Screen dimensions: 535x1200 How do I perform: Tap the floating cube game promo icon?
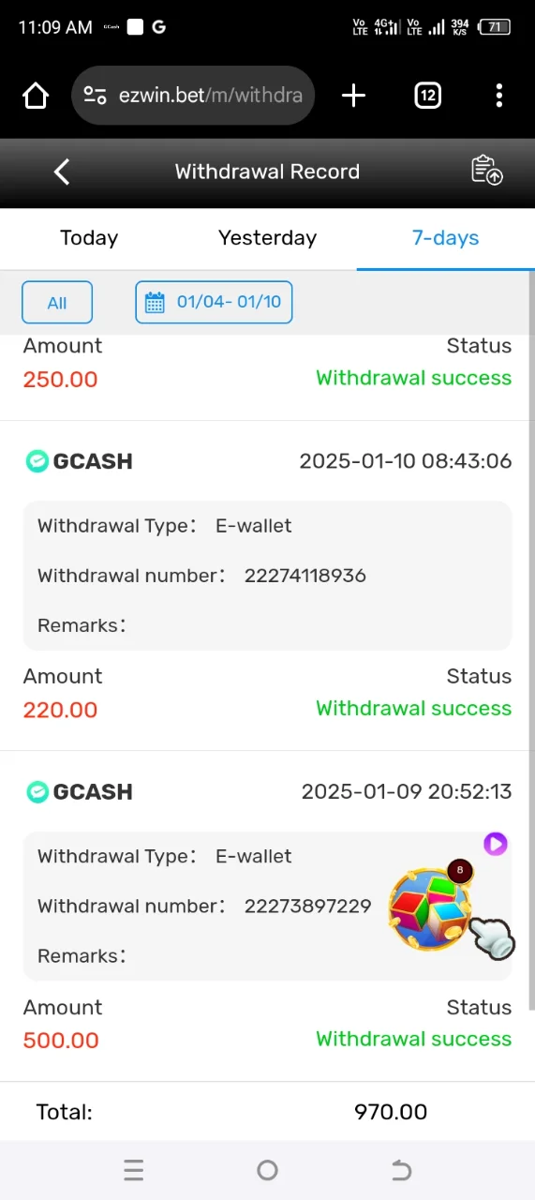tap(432, 907)
